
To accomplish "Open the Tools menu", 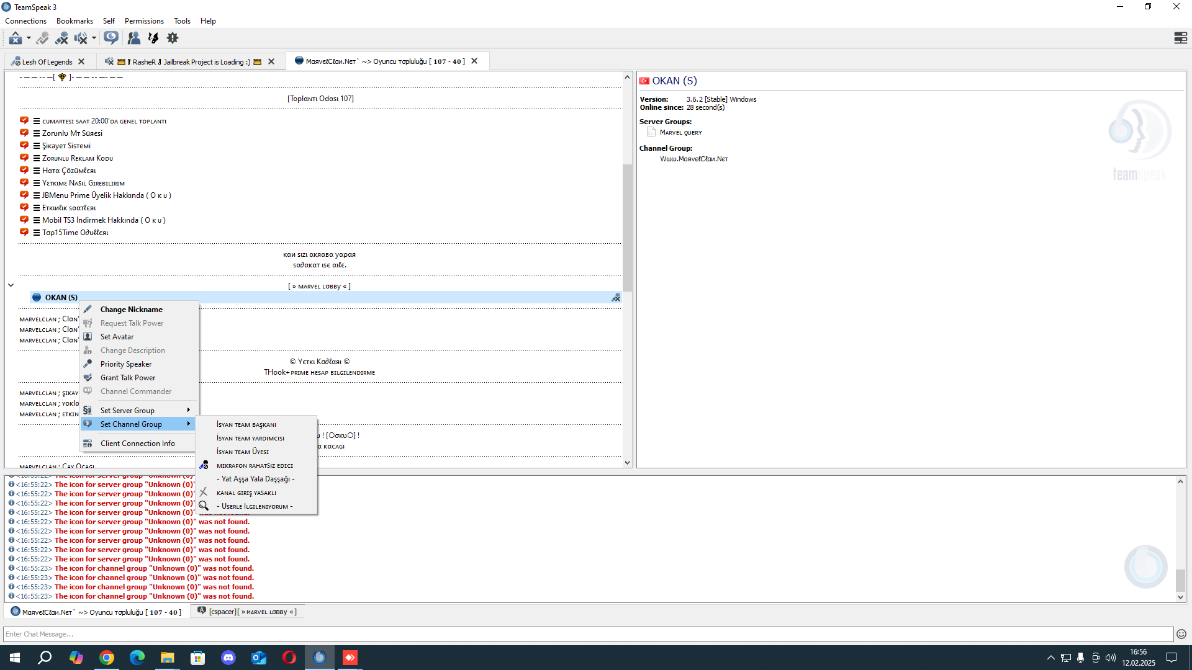I will (x=182, y=21).
